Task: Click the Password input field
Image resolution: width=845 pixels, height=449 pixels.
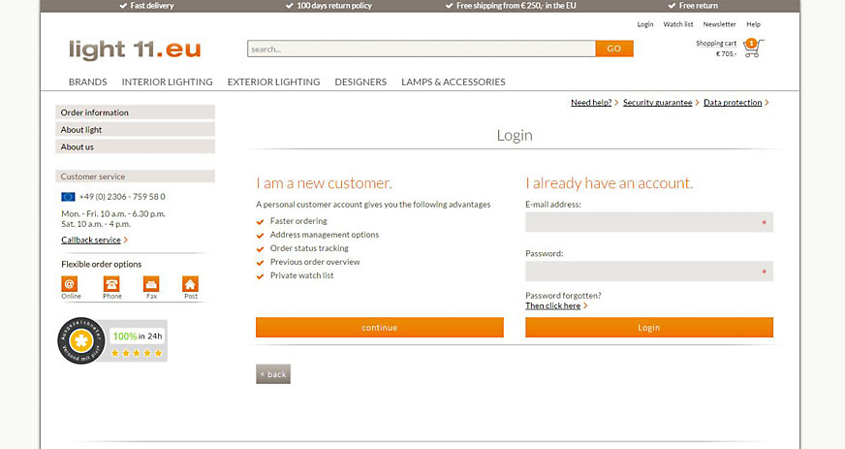Action: click(648, 272)
